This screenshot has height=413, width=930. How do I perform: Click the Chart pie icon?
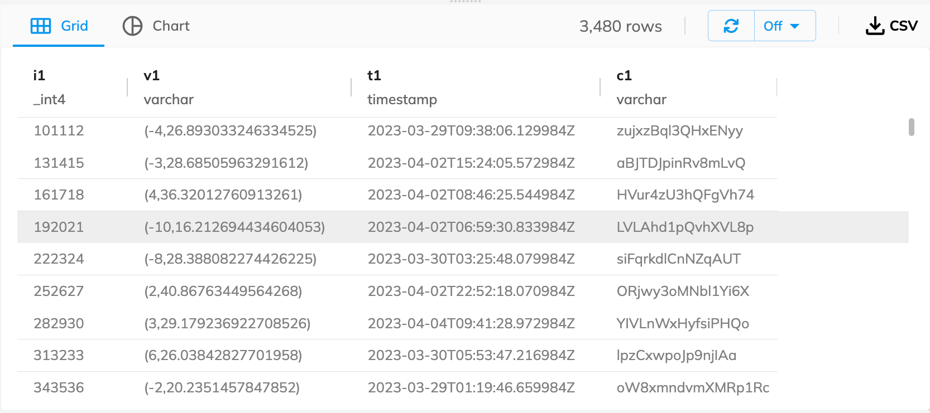tap(132, 26)
